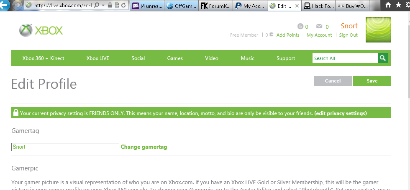Open the Xbox LIVE menu
Viewport: 410px width, 190px height.
click(x=98, y=58)
